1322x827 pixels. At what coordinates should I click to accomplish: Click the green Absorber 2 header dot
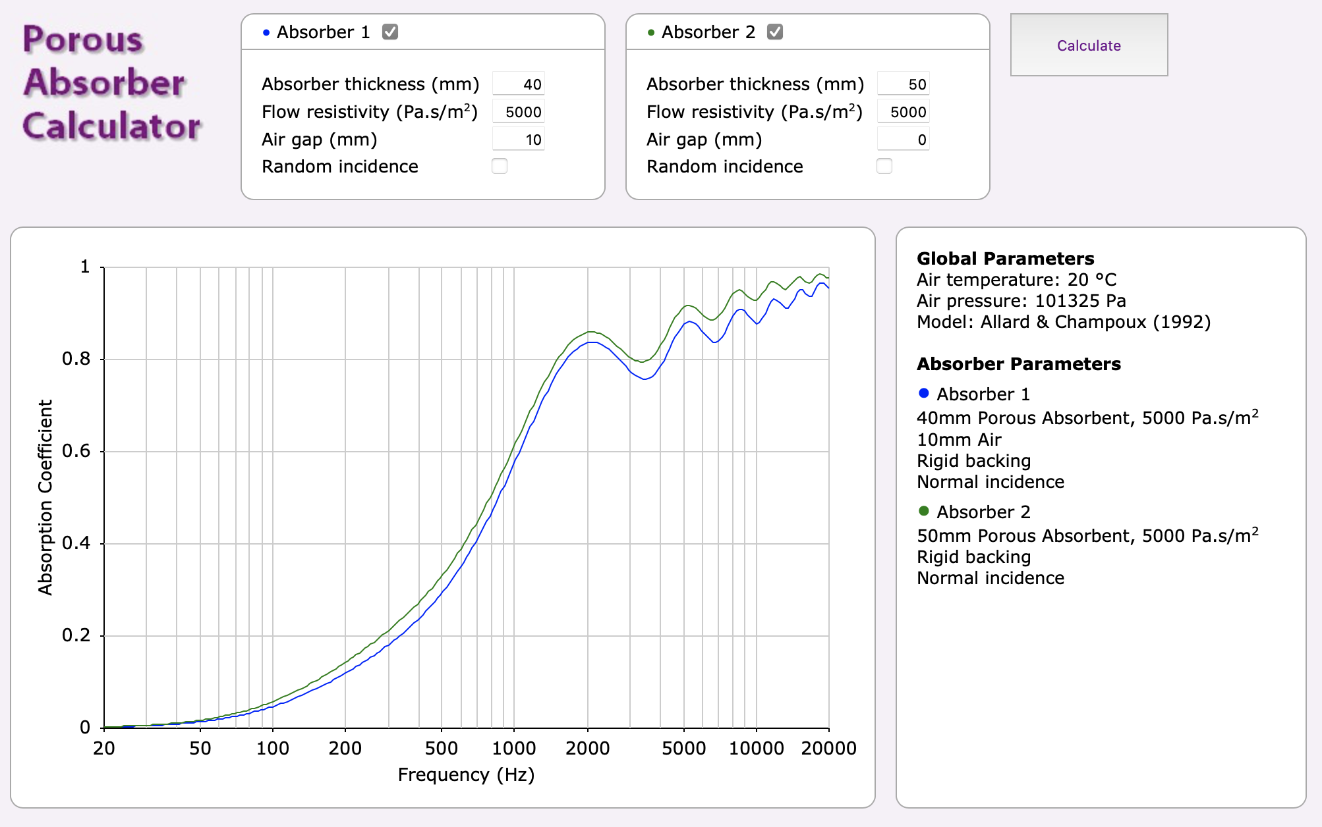651,32
